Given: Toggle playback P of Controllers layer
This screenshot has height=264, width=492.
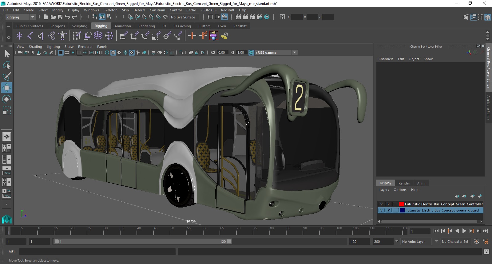Looking at the screenshot, I should click(388, 204).
